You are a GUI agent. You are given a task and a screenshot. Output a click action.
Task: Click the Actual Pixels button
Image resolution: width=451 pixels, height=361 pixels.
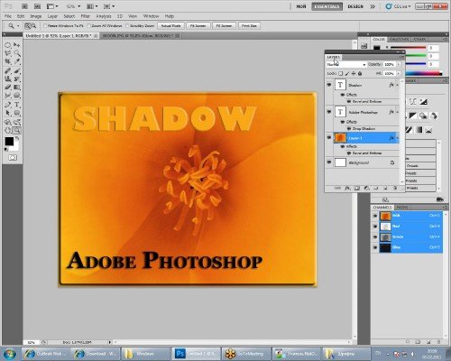pyautogui.click(x=170, y=26)
